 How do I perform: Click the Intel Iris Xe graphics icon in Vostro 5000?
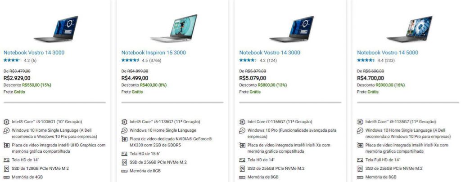[x=360, y=145]
